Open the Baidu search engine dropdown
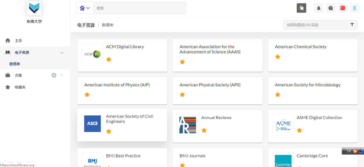 click(x=85, y=8)
